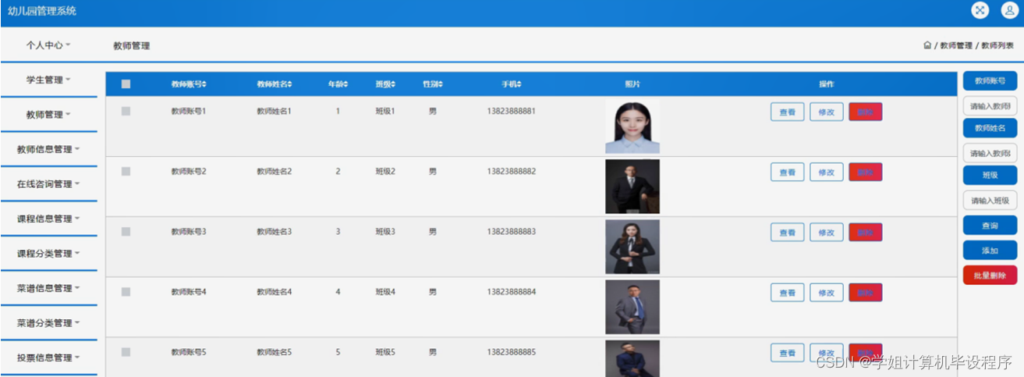Select the cell 教师姓名5
The width and height of the screenshot is (1024, 377).
[x=275, y=352]
